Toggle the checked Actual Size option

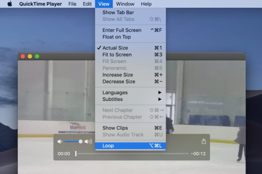131,48
